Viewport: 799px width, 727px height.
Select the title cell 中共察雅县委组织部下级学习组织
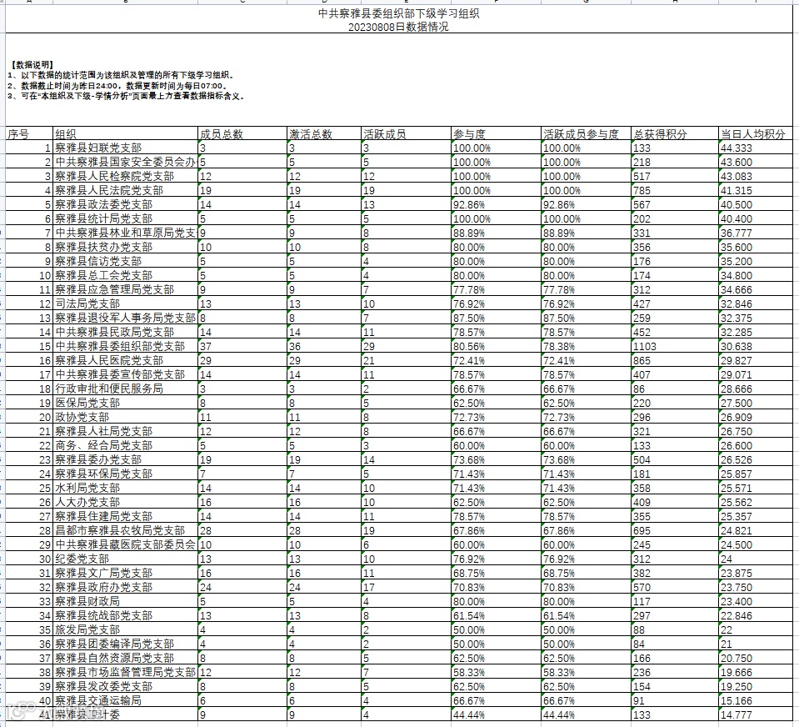pos(398,13)
